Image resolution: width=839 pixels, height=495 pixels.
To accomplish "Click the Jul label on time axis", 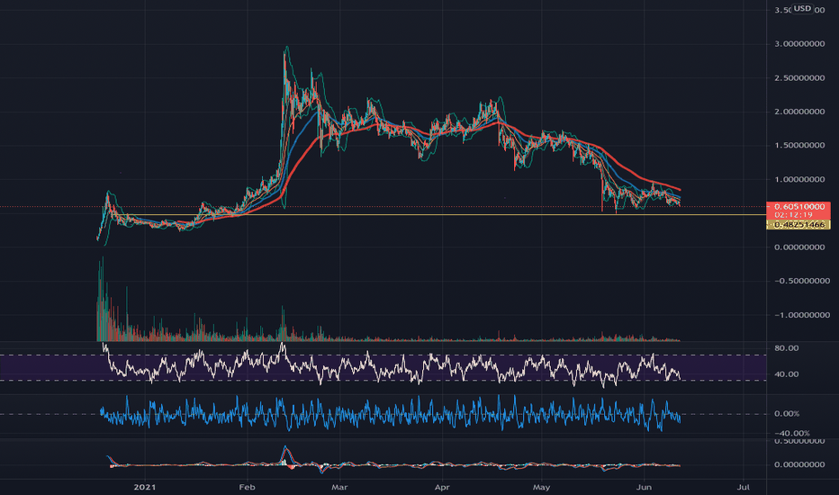I will pos(744,487).
